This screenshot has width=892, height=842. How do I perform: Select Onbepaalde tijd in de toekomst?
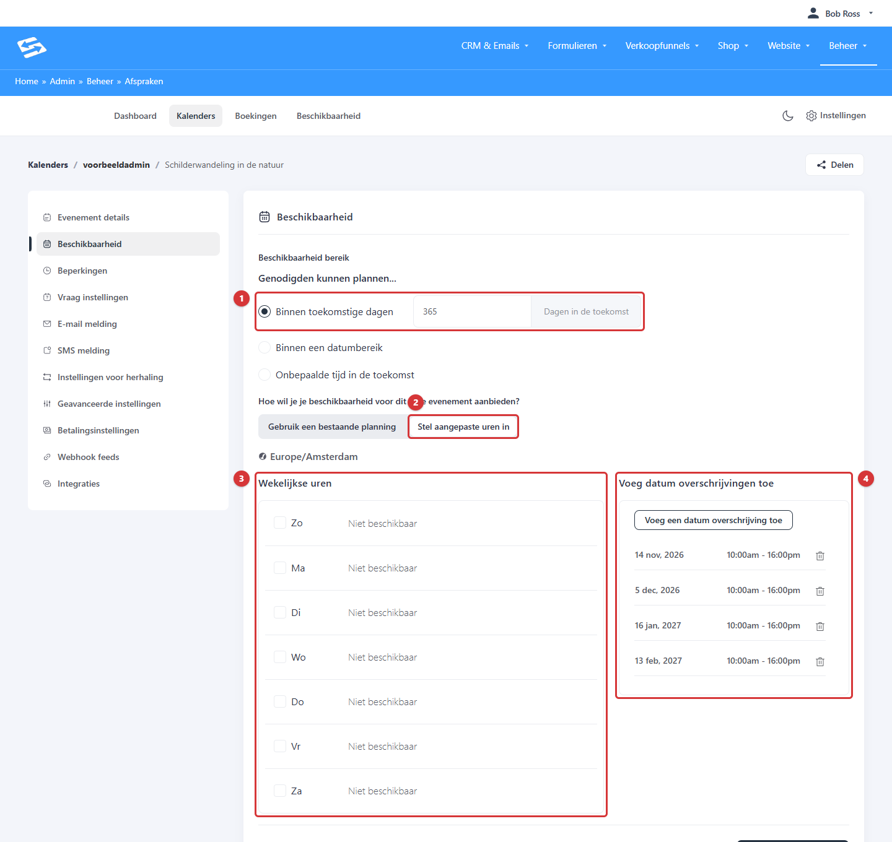(265, 375)
